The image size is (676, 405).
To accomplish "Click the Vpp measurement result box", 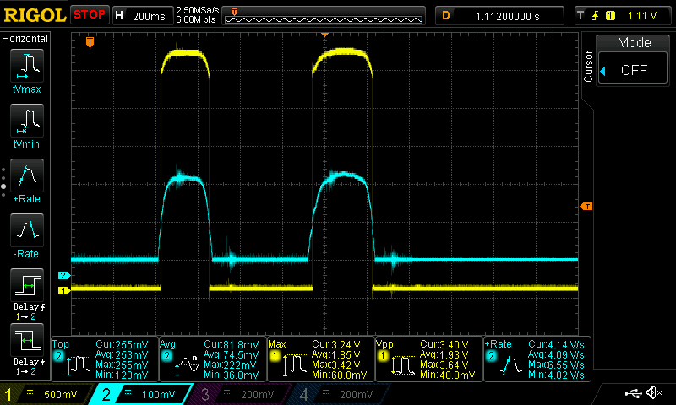I will (x=429, y=359).
